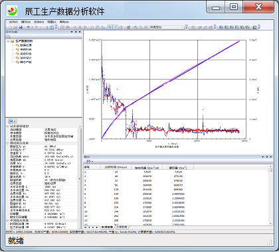This screenshot has width=279, height=252.
Task: Click the question-mark Help icon in toolbar
Action: [52, 27]
